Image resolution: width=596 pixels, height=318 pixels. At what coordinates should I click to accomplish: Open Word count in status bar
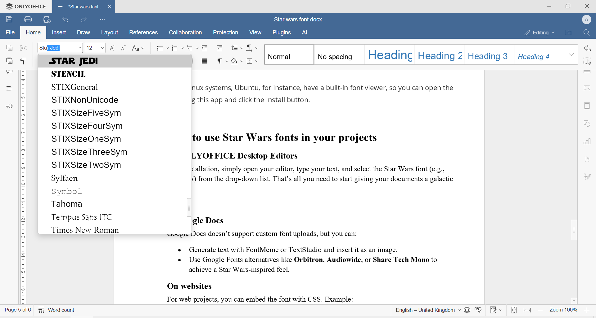pos(56,310)
